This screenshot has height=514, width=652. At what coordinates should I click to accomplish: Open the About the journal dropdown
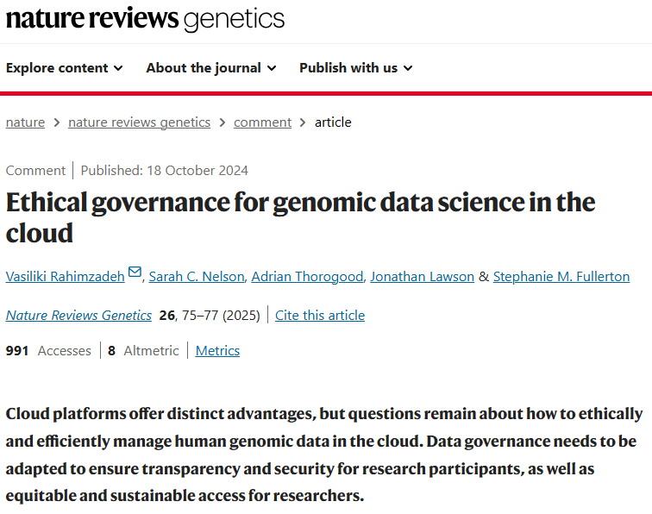(x=210, y=68)
